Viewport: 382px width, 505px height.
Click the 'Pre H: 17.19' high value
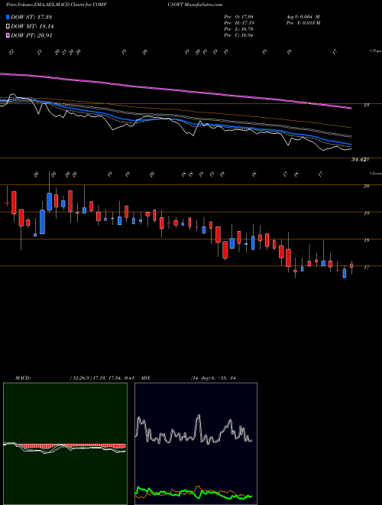click(x=239, y=23)
